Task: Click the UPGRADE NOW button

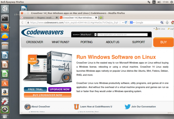Action: point(59,89)
